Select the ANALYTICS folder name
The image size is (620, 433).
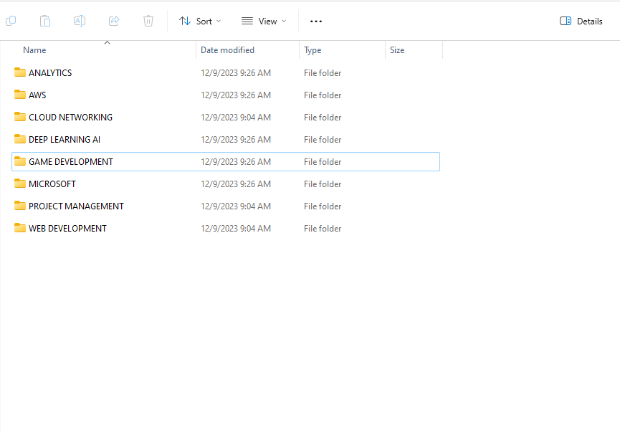50,72
